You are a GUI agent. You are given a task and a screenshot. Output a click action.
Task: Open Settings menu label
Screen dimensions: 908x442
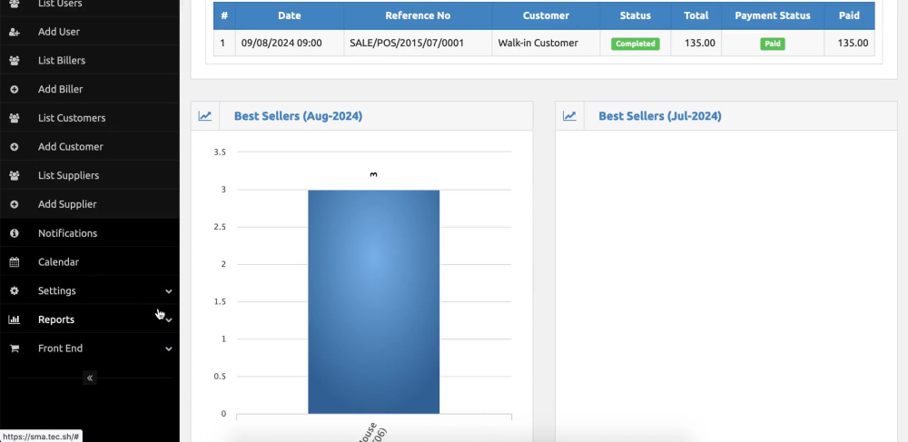[x=56, y=291]
